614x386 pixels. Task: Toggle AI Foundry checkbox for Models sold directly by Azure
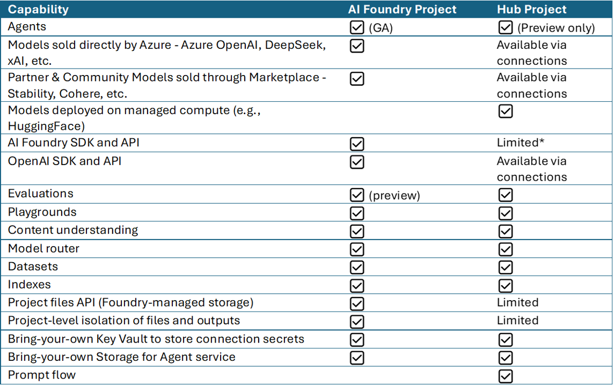click(x=357, y=46)
